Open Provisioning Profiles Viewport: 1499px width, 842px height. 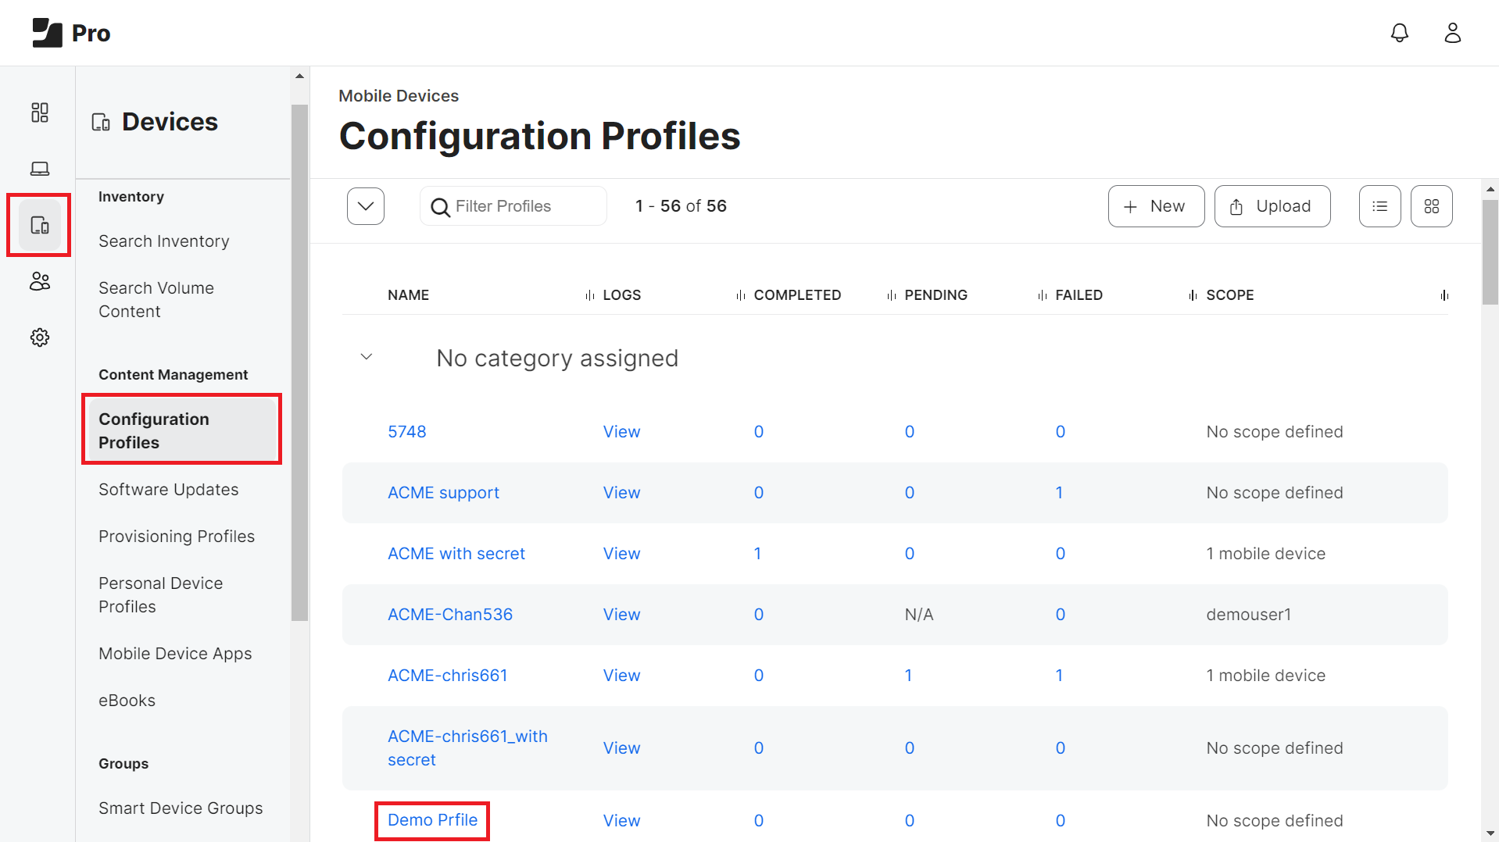[177, 537]
